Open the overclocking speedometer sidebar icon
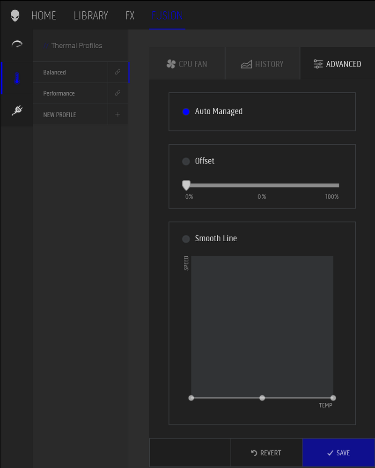Image resolution: width=375 pixels, height=468 pixels. pos(17,45)
